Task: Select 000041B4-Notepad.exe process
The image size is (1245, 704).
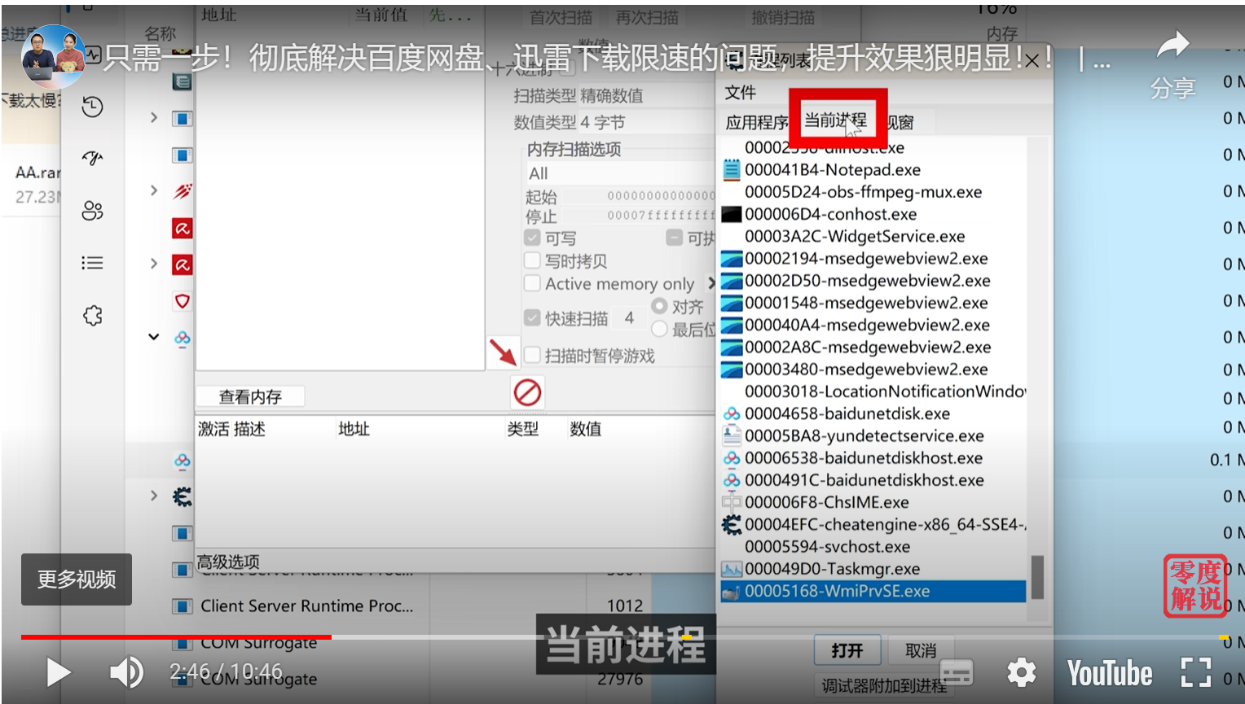Action: coord(873,170)
